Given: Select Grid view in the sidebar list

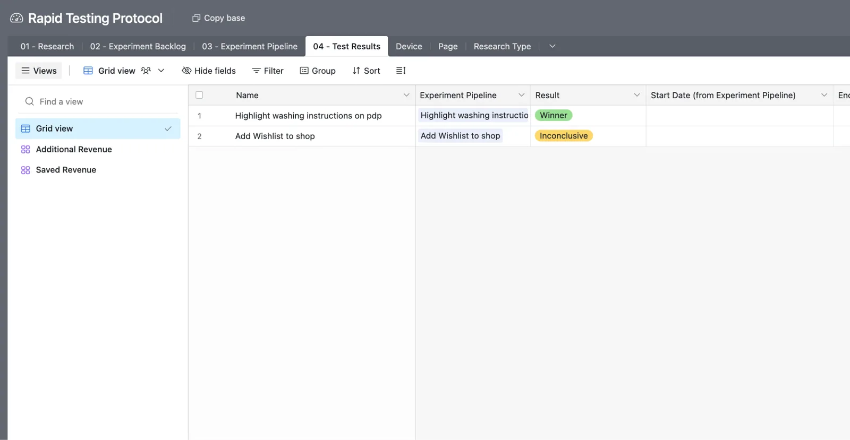Looking at the screenshot, I should (98, 129).
